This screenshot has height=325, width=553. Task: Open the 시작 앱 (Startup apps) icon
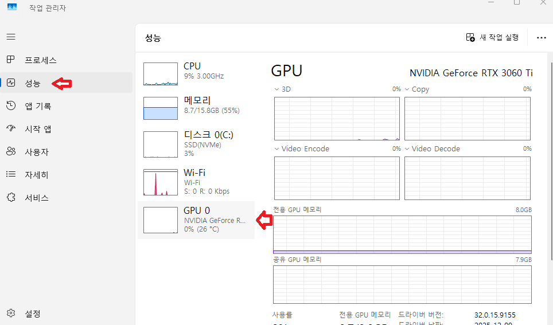point(10,129)
